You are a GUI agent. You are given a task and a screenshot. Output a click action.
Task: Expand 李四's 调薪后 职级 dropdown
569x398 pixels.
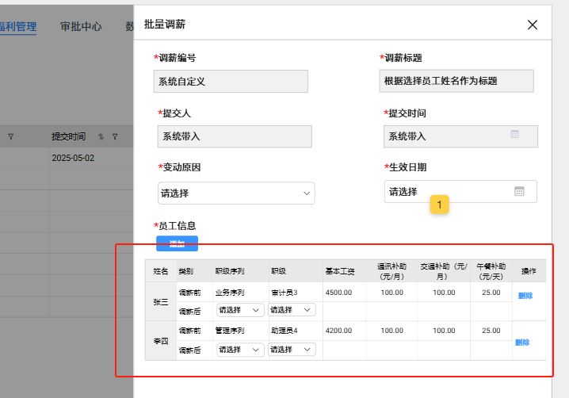(292, 350)
